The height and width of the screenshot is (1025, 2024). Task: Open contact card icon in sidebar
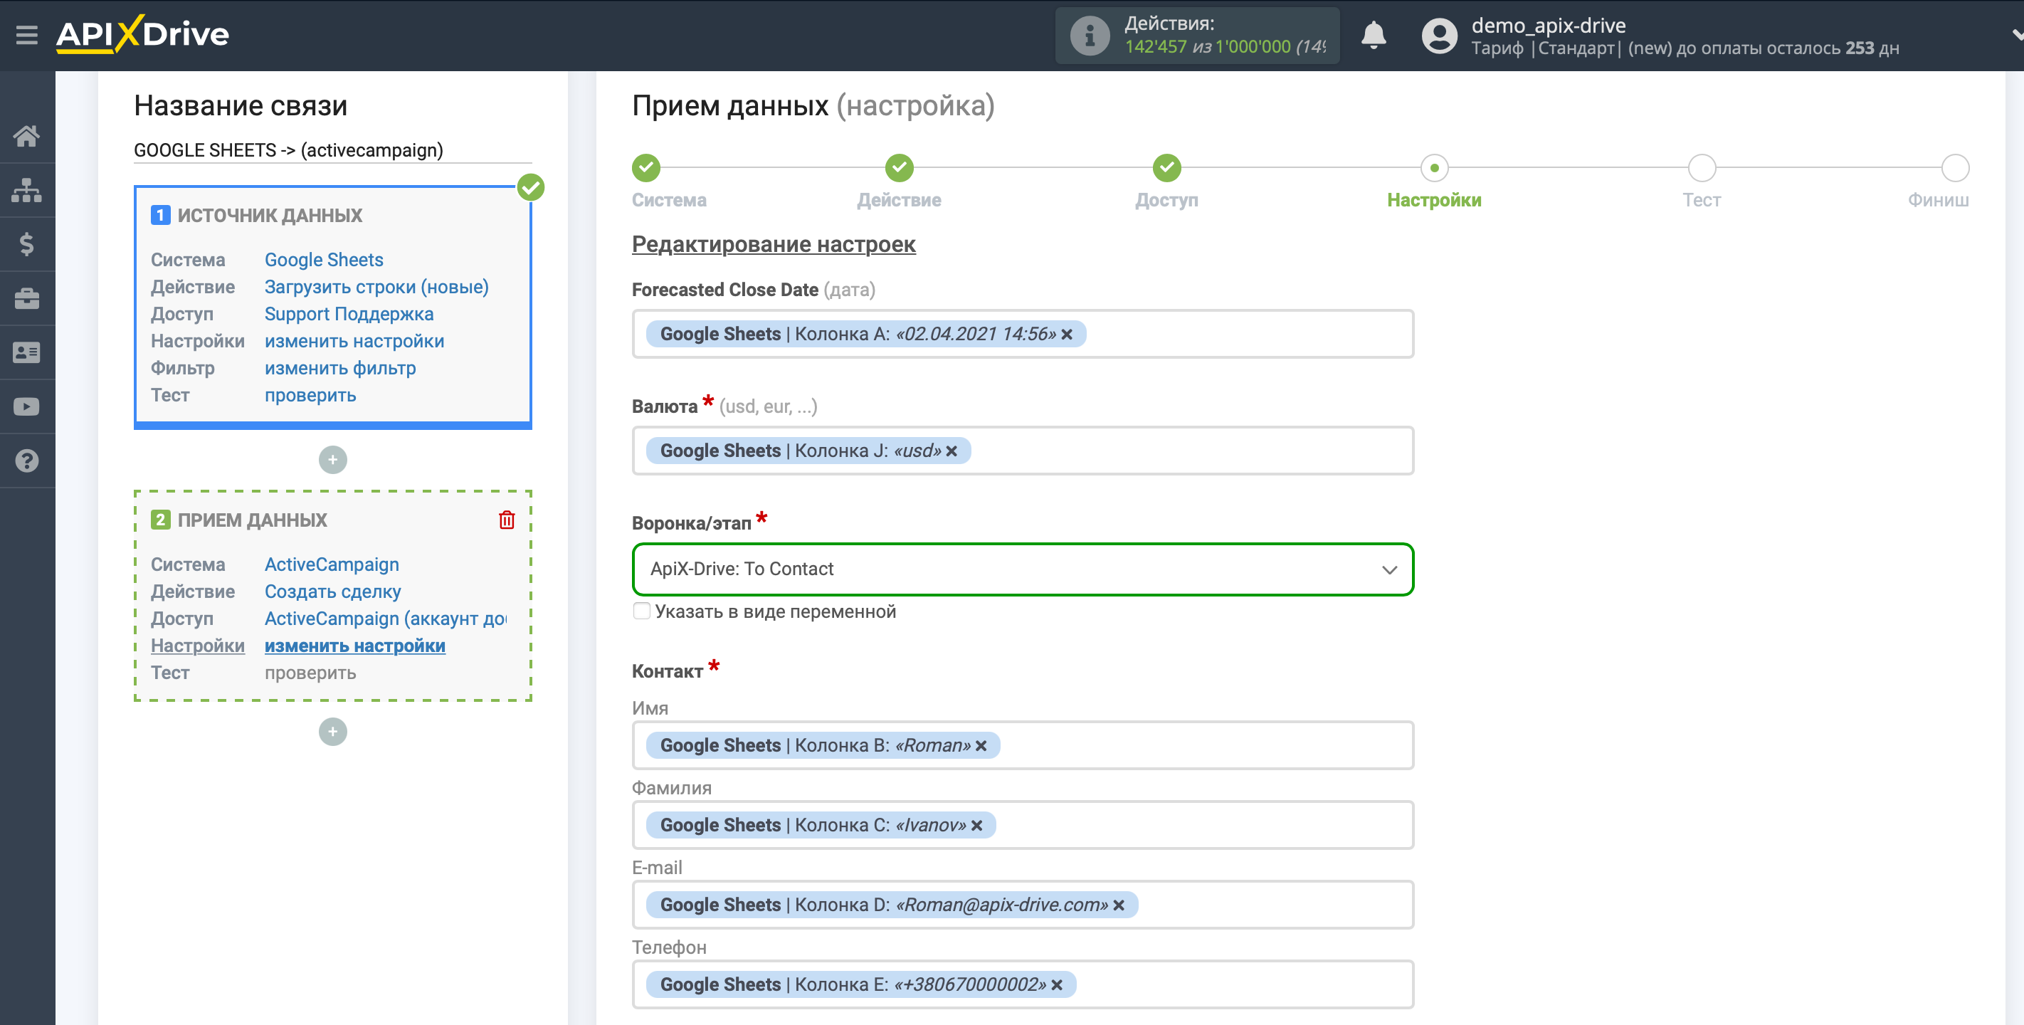coord(27,353)
